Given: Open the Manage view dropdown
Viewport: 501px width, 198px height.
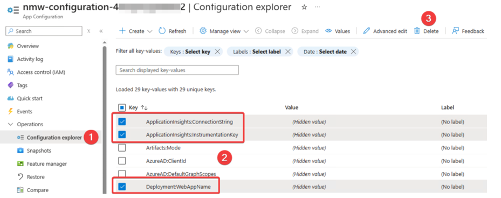Looking at the screenshot, I should point(224,31).
